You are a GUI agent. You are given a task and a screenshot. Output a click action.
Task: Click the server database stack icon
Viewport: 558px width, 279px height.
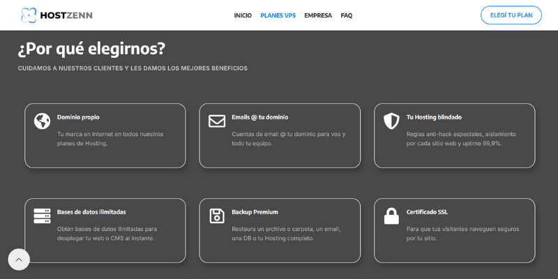pyautogui.click(x=42, y=216)
